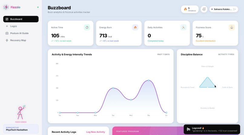
Task: Click the Log New Activity link
Action: pos(96,132)
